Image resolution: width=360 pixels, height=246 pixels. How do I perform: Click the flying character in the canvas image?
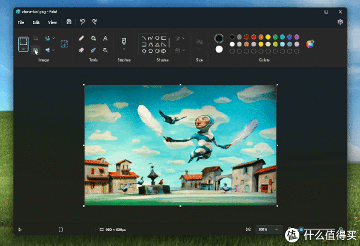click(x=202, y=138)
